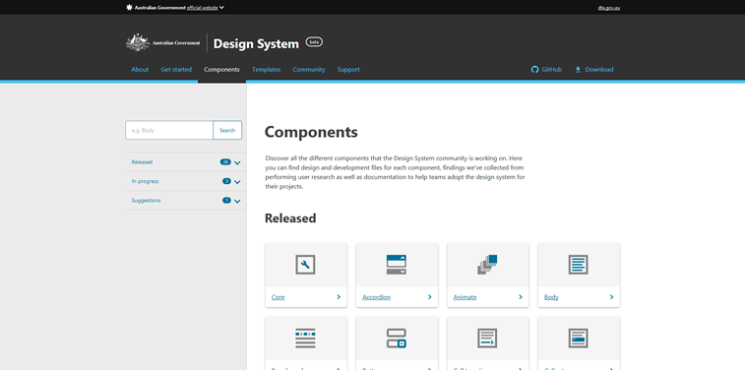745x370 pixels.
Task: Focus the component search input field
Action: 169,130
